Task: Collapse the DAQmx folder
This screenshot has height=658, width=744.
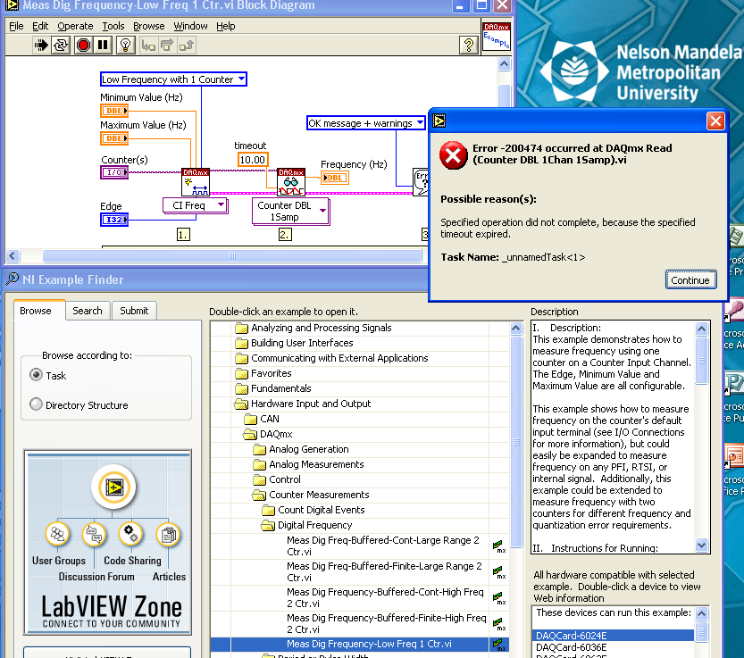Action: click(x=250, y=434)
